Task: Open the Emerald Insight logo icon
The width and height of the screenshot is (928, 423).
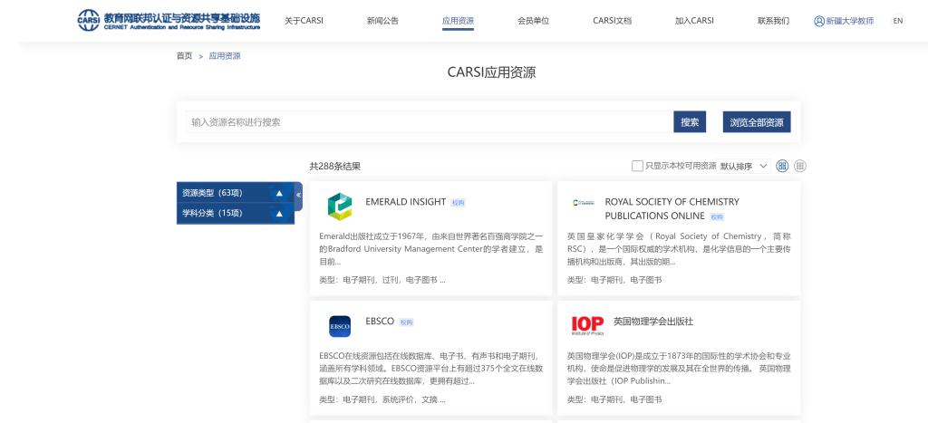Action: [340, 207]
